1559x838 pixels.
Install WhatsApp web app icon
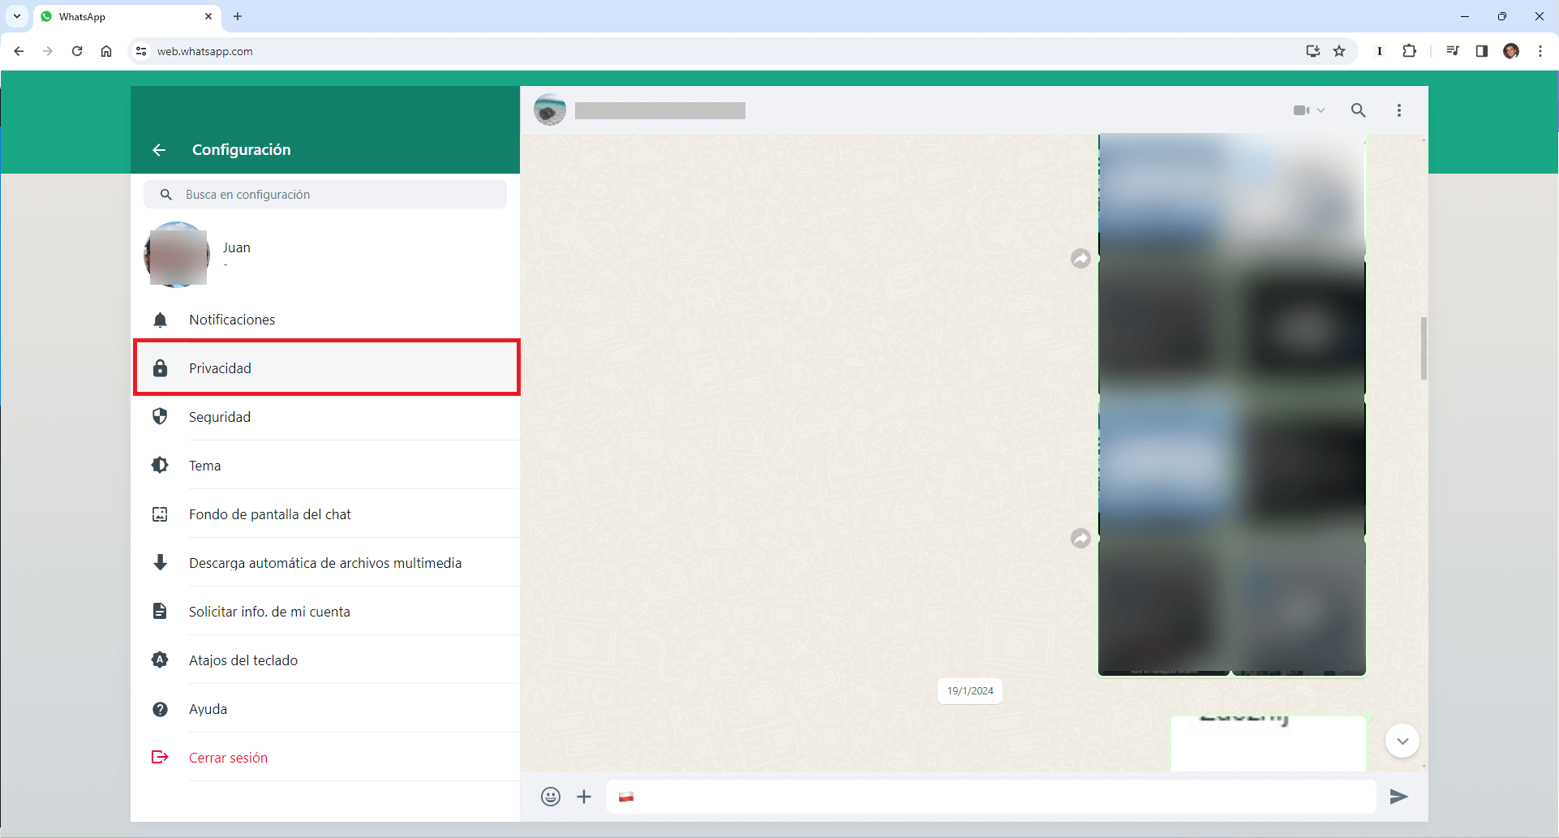click(1313, 51)
